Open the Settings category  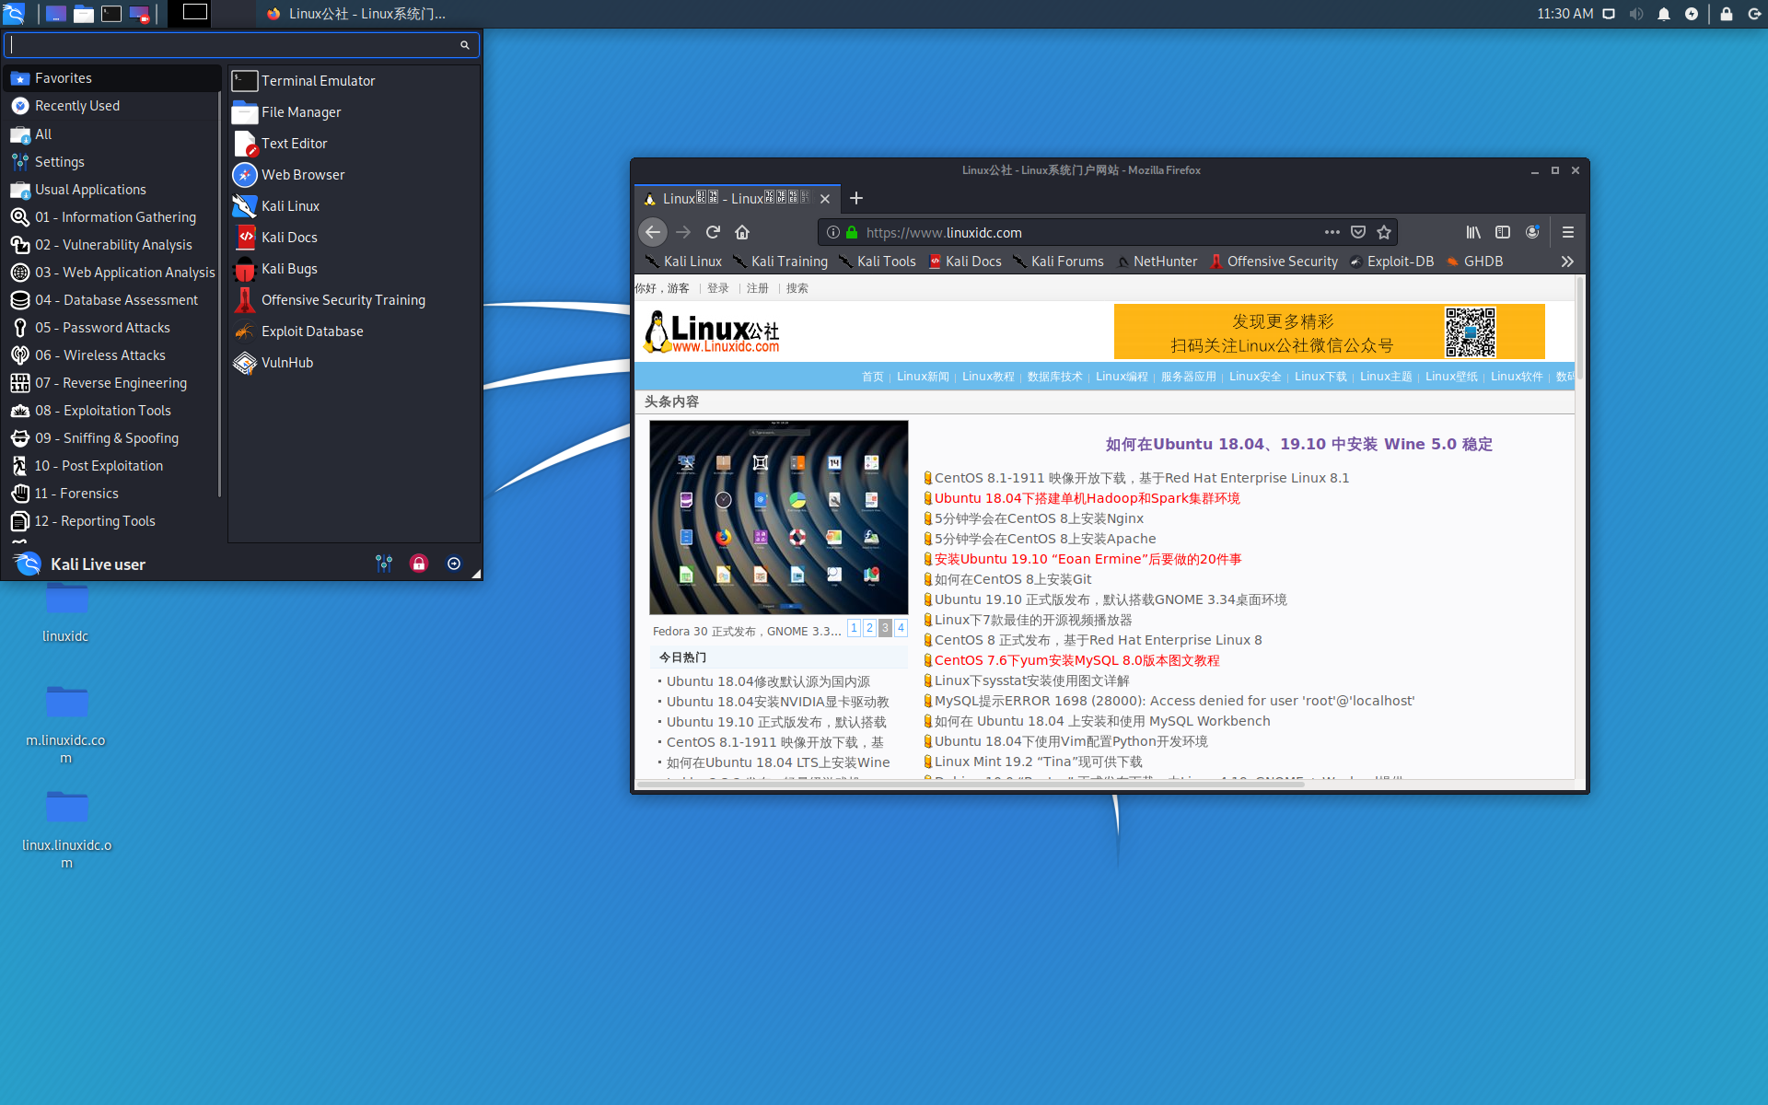pyautogui.click(x=112, y=161)
